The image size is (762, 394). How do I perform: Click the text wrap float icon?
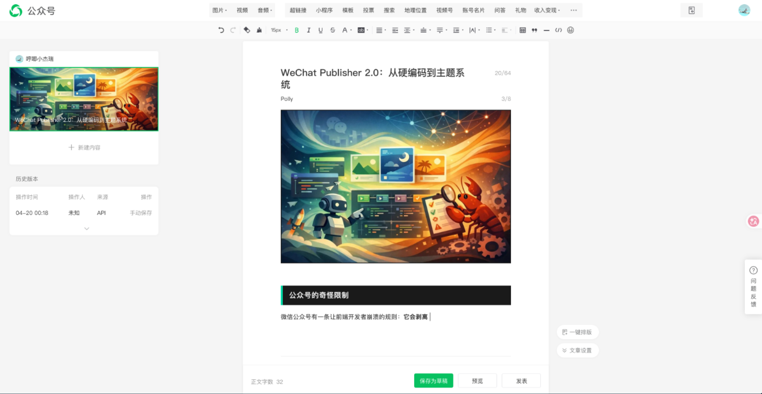[506, 30]
